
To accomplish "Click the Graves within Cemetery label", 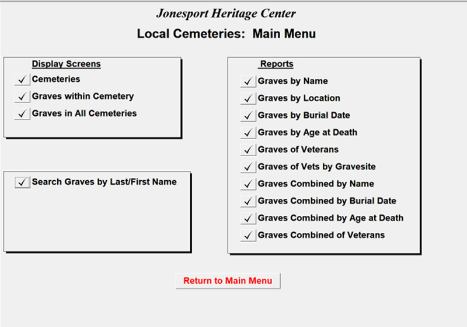I will 83,97.
